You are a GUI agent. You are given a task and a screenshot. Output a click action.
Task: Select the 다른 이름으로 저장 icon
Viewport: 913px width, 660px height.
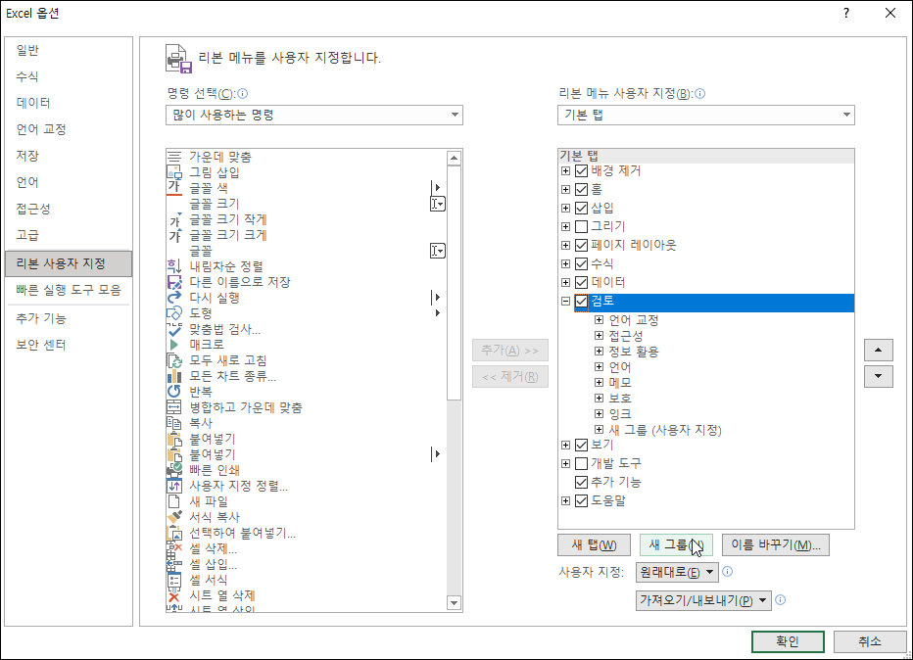pyautogui.click(x=174, y=282)
